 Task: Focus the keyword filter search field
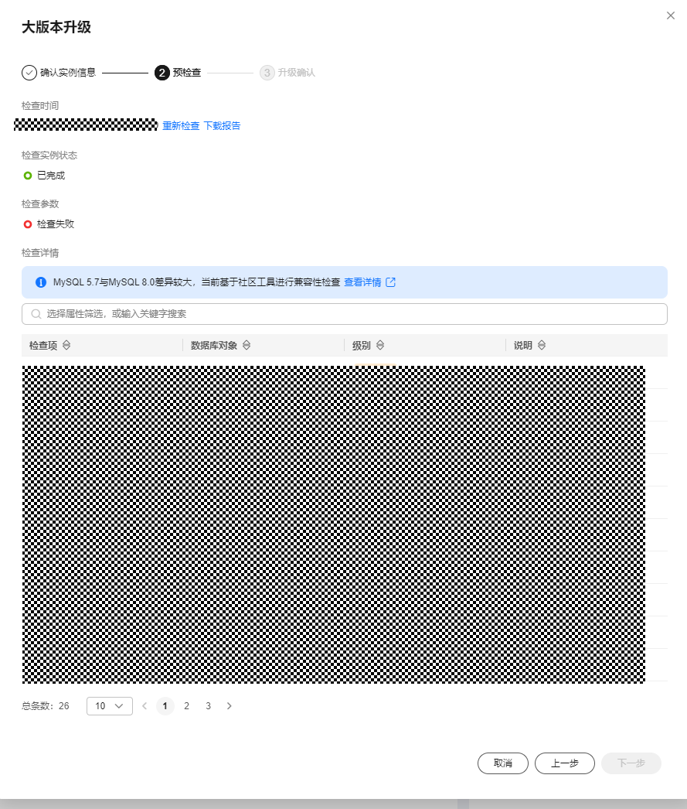345,314
